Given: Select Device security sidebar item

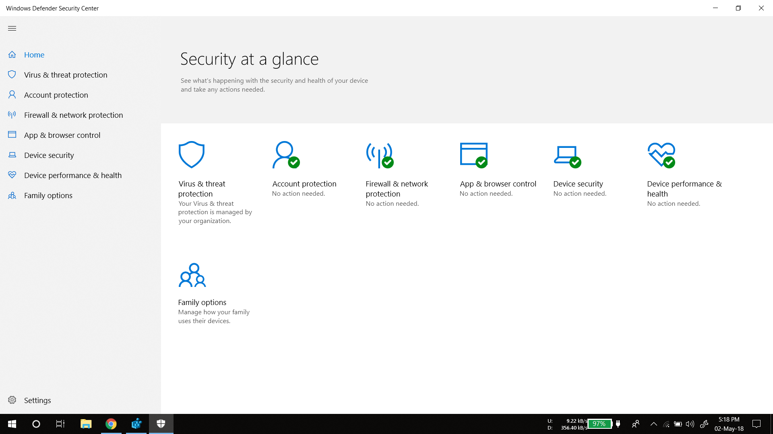Looking at the screenshot, I should click(x=49, y=155).
